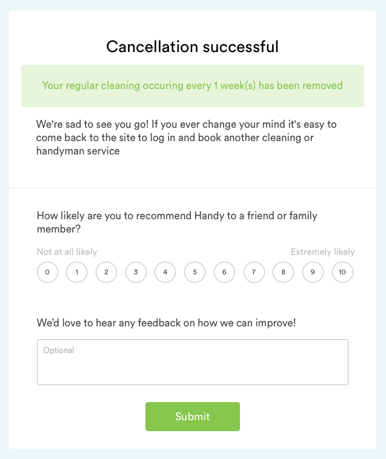Select rating 4 circle
Image resolution: width=386 pixels, height=459 pixels.
coord(165,272)
